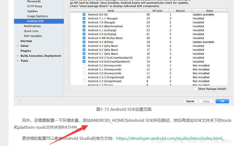Click Not installed status for Android 3.2
The width and height of the screenshot is (235, 146).
(x=201, y=65)
